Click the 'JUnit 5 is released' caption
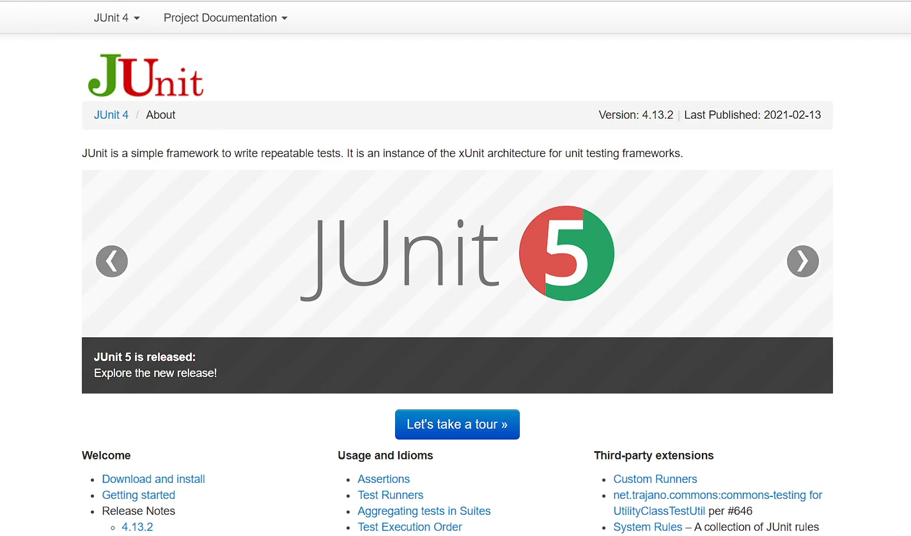 (x=144, y=357)
